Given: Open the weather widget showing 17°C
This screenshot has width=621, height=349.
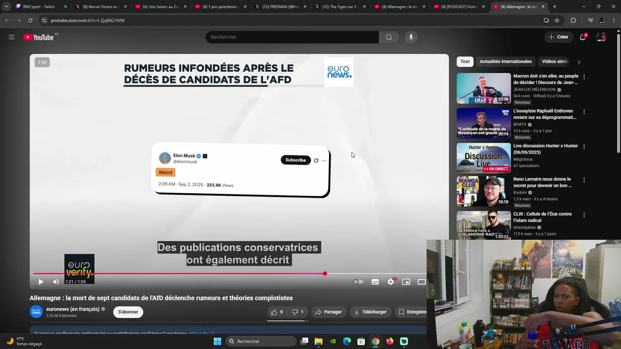Looking at the screenshot, I should pos(24,341).
